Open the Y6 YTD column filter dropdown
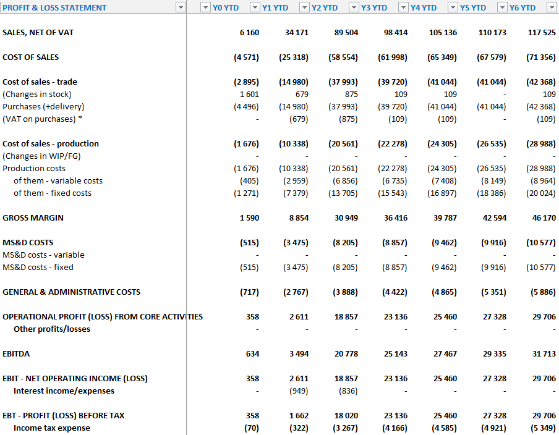Screen dimensions: 559x435 point(501,7)
